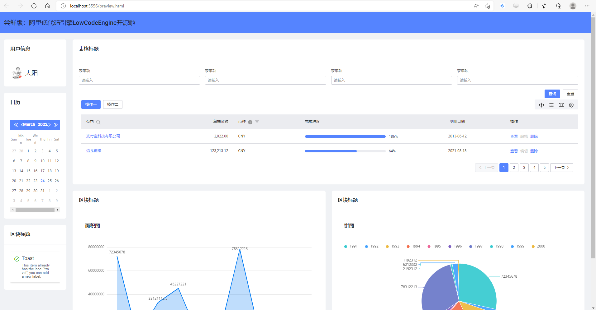Refresh the browser page
Screen dimensions: 596x310
34,6
